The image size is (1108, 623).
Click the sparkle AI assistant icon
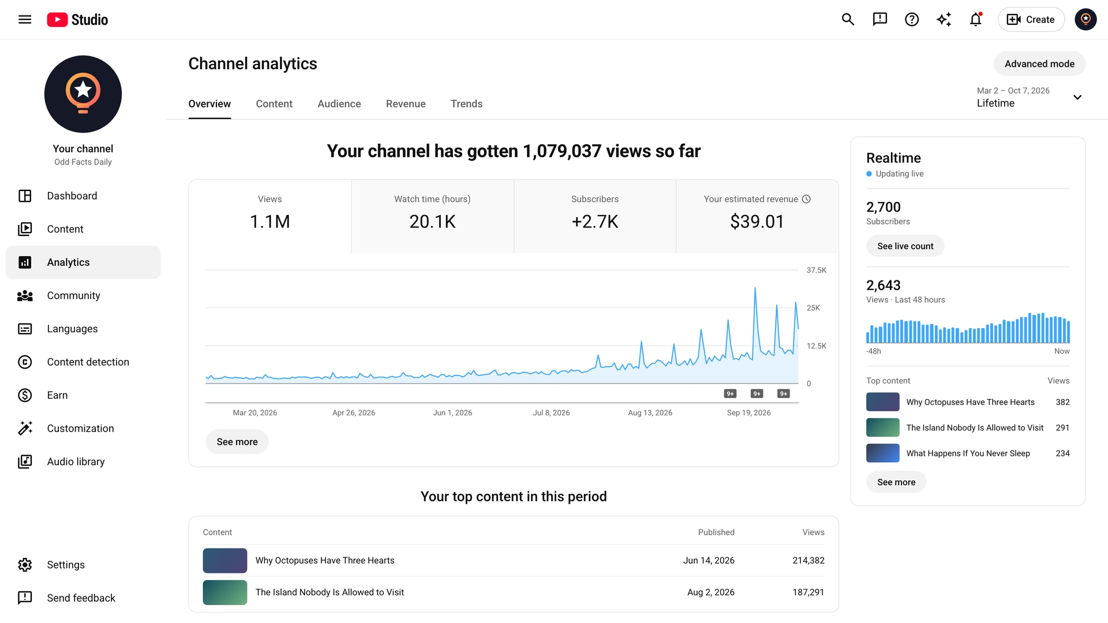pyautogui.click(x=944, y=20)
